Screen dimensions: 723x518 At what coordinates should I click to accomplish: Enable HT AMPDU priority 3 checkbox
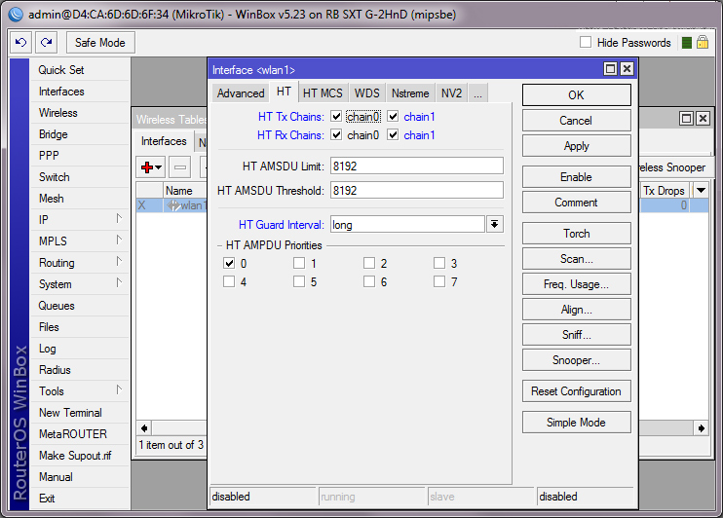(x=439, y=264)
